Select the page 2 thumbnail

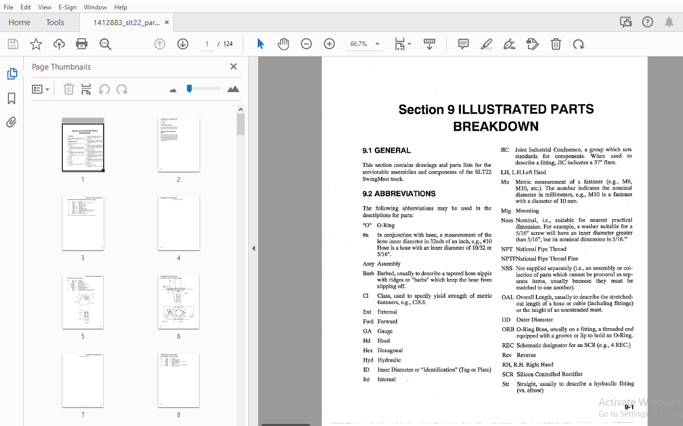point(179,144)
